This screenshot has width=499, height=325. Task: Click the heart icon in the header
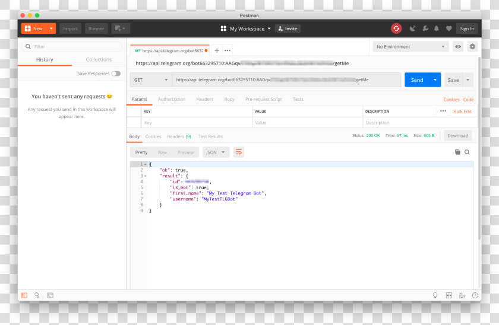[x=449, y=28]
